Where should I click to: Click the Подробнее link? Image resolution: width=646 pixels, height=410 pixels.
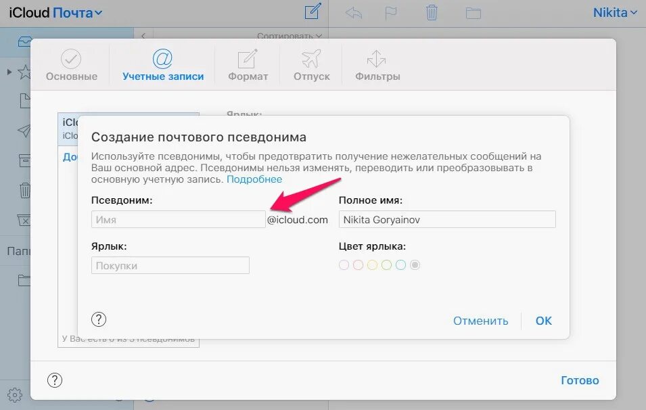[254, 179]
